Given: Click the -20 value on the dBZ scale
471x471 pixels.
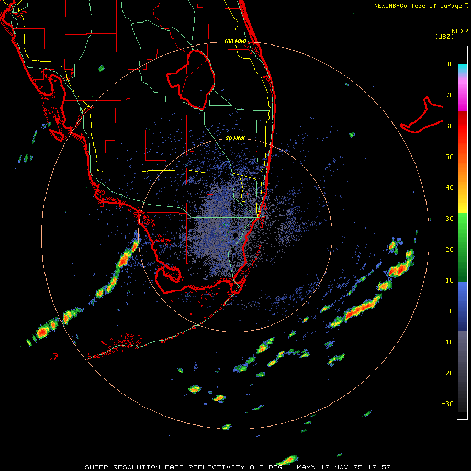Looking at the screenshot, I should click(447, 373).
